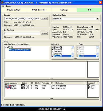Click down arrow of Cell list scrollbar

[x=97, y=56]
